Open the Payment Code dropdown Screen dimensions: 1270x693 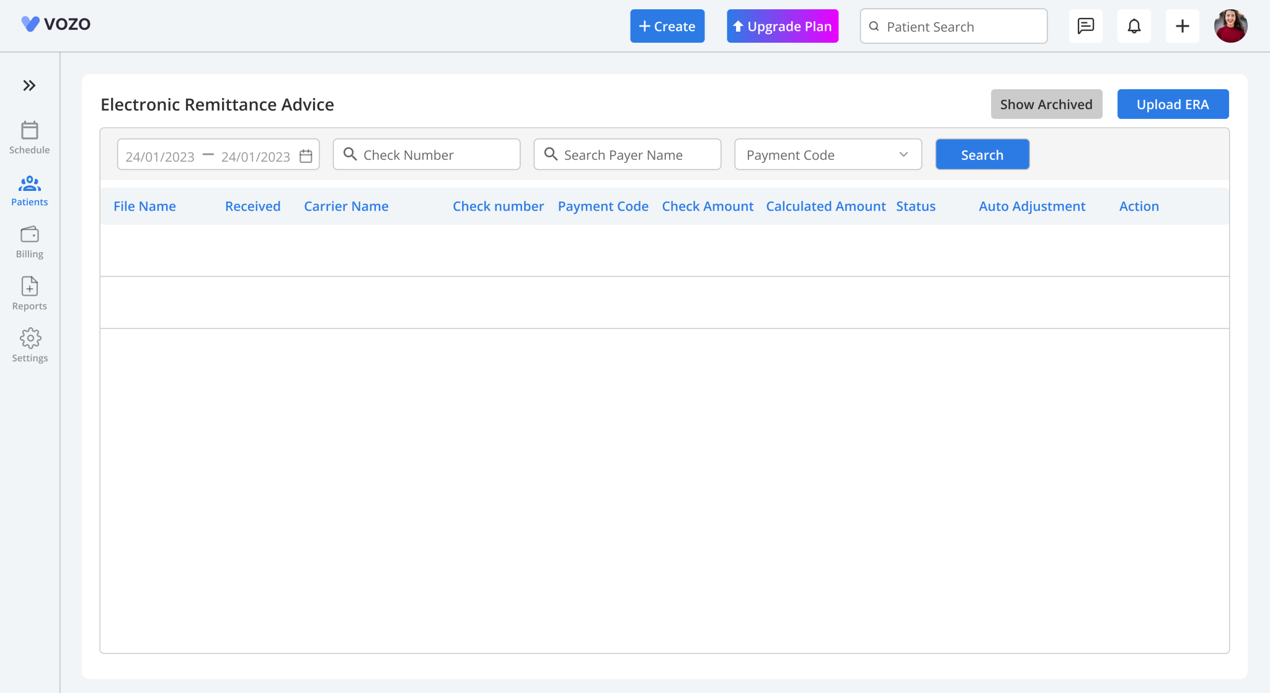[x=818, y=155]
